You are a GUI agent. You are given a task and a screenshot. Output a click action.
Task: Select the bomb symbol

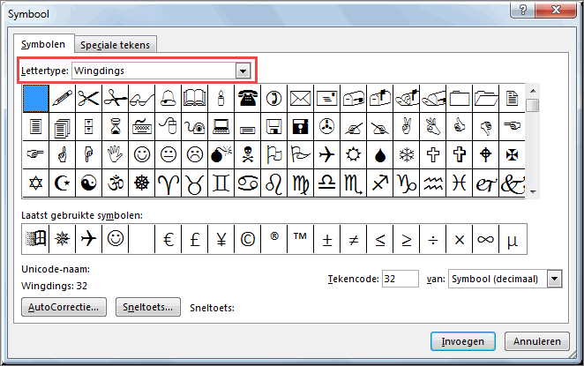[221, 154]
